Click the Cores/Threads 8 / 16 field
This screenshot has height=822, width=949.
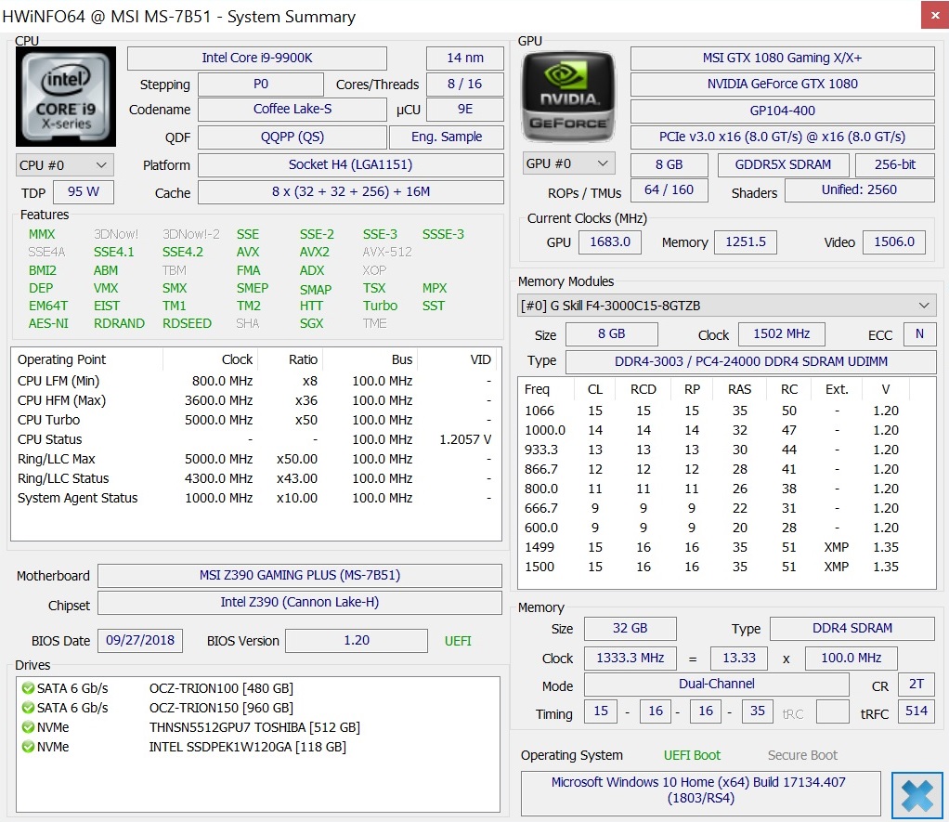465,85
